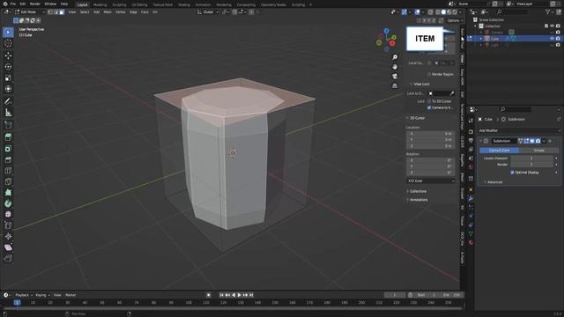Viewport: 564px width, 317px height.
Task: Enable Lock To 3D Cursor checkbox
Action: tap(429, 101)
